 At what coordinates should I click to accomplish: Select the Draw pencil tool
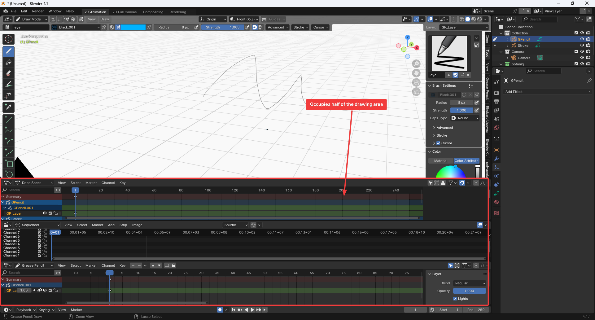pyautogui.click(x=9, y=51)
